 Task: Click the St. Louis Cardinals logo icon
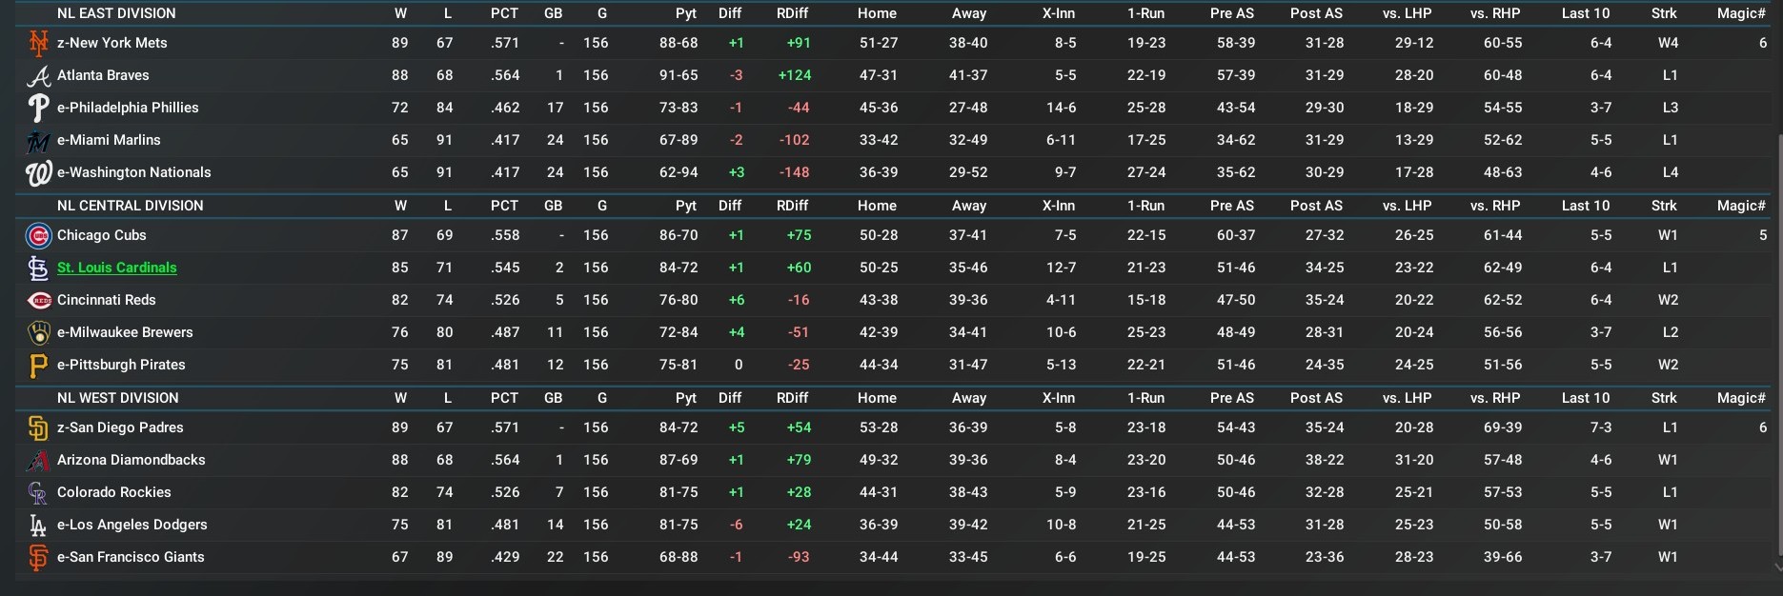(x=38, y=268)
